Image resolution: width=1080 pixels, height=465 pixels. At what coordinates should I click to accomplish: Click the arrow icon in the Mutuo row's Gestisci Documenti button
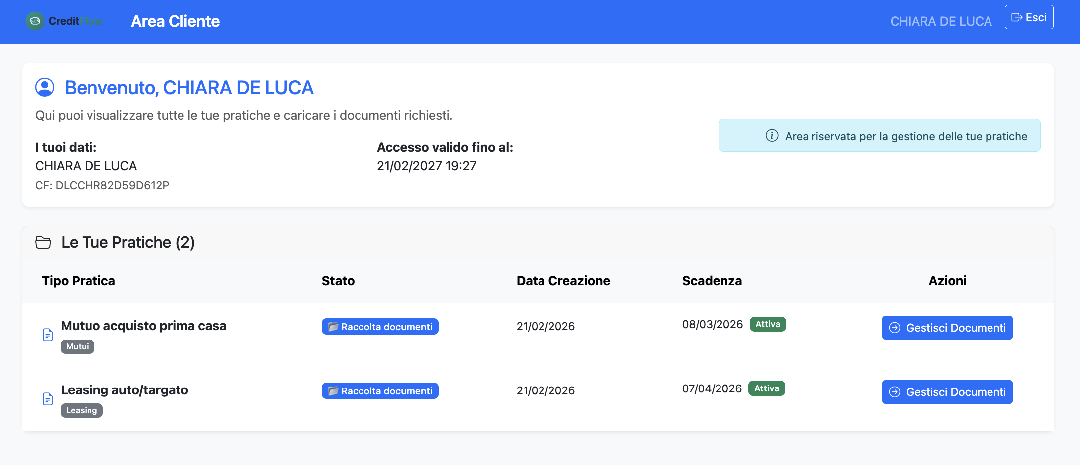pos(895,328)
